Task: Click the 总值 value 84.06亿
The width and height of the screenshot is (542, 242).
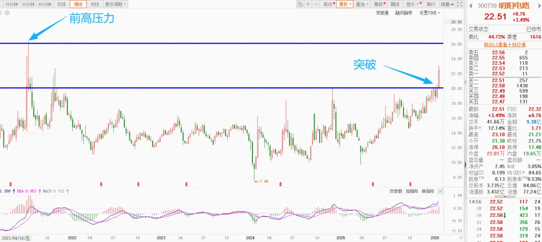Action: pos(532,185)
